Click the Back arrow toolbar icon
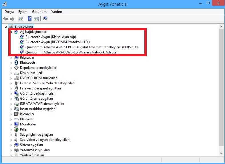Image resolution: width=225 pixels, height=164 pixels. (x=5, y=19)
